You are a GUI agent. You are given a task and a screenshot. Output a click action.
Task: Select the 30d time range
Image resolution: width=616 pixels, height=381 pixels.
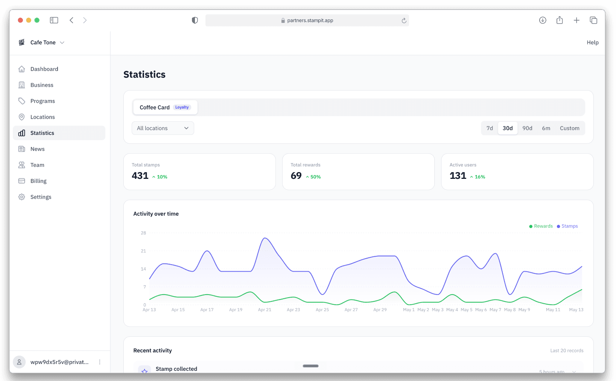pyautogui.click(x=508, y=128)
